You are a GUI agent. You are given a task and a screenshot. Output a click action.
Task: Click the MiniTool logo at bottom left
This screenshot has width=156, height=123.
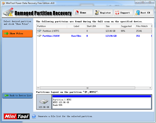17,116
